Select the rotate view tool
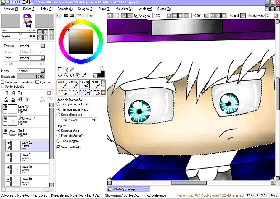 coord(72,75)
